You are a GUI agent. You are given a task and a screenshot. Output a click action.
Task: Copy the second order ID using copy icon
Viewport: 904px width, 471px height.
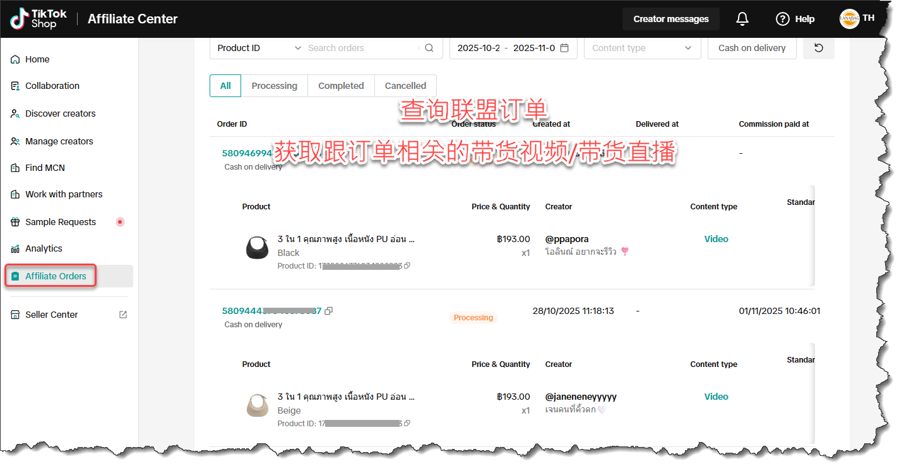pyautogui.click(x=329, y=311)
